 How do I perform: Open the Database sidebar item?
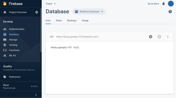click(x=14, y=34)
